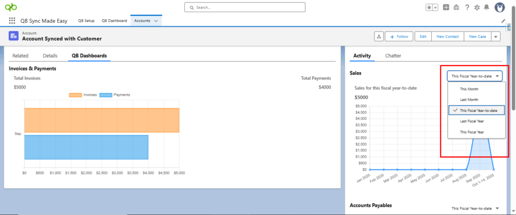Open the QB Setup tab
516x215 pixels.
[86, 21]
